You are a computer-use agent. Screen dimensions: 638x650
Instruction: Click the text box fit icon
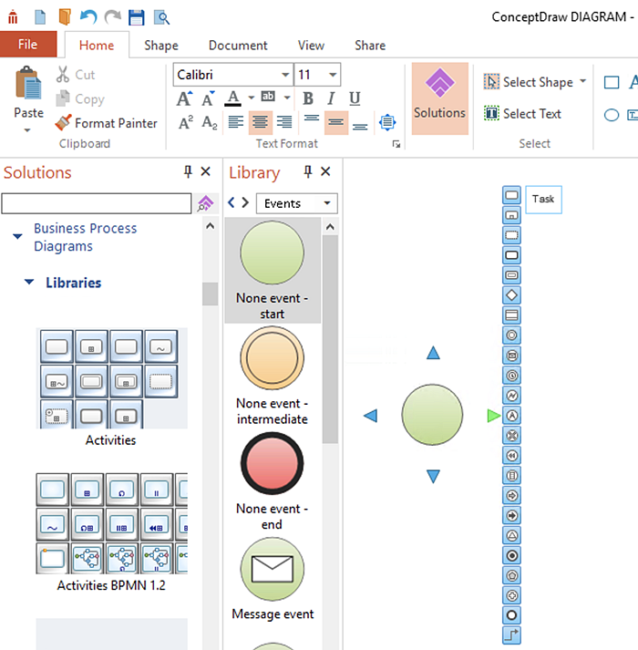[x=387, y=122]
